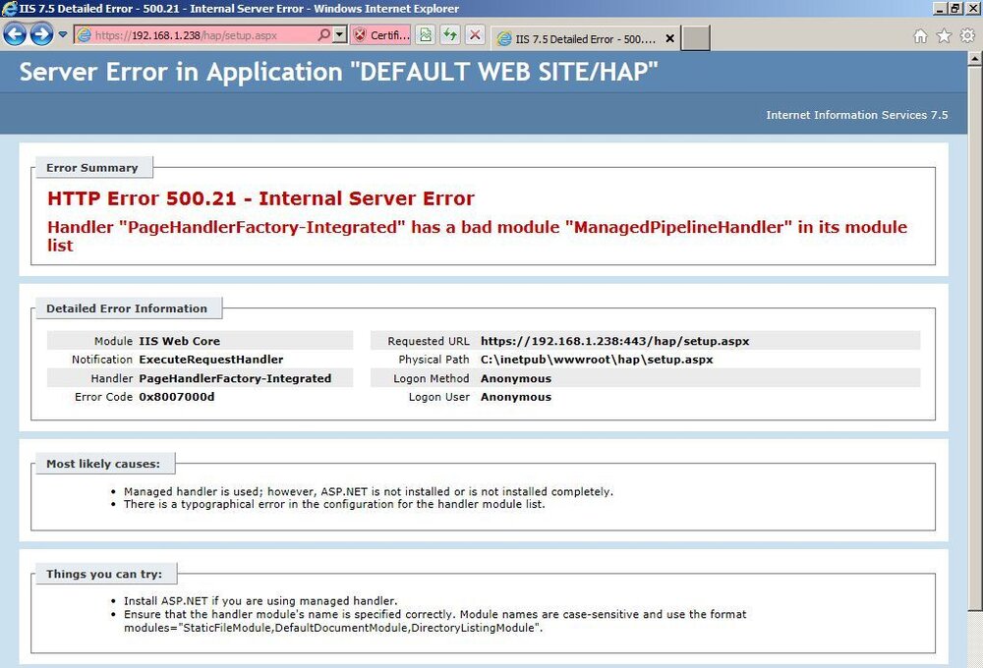Click the HTTP Error 500.21 heading
983x668 pixels.
tap(260, 198)
